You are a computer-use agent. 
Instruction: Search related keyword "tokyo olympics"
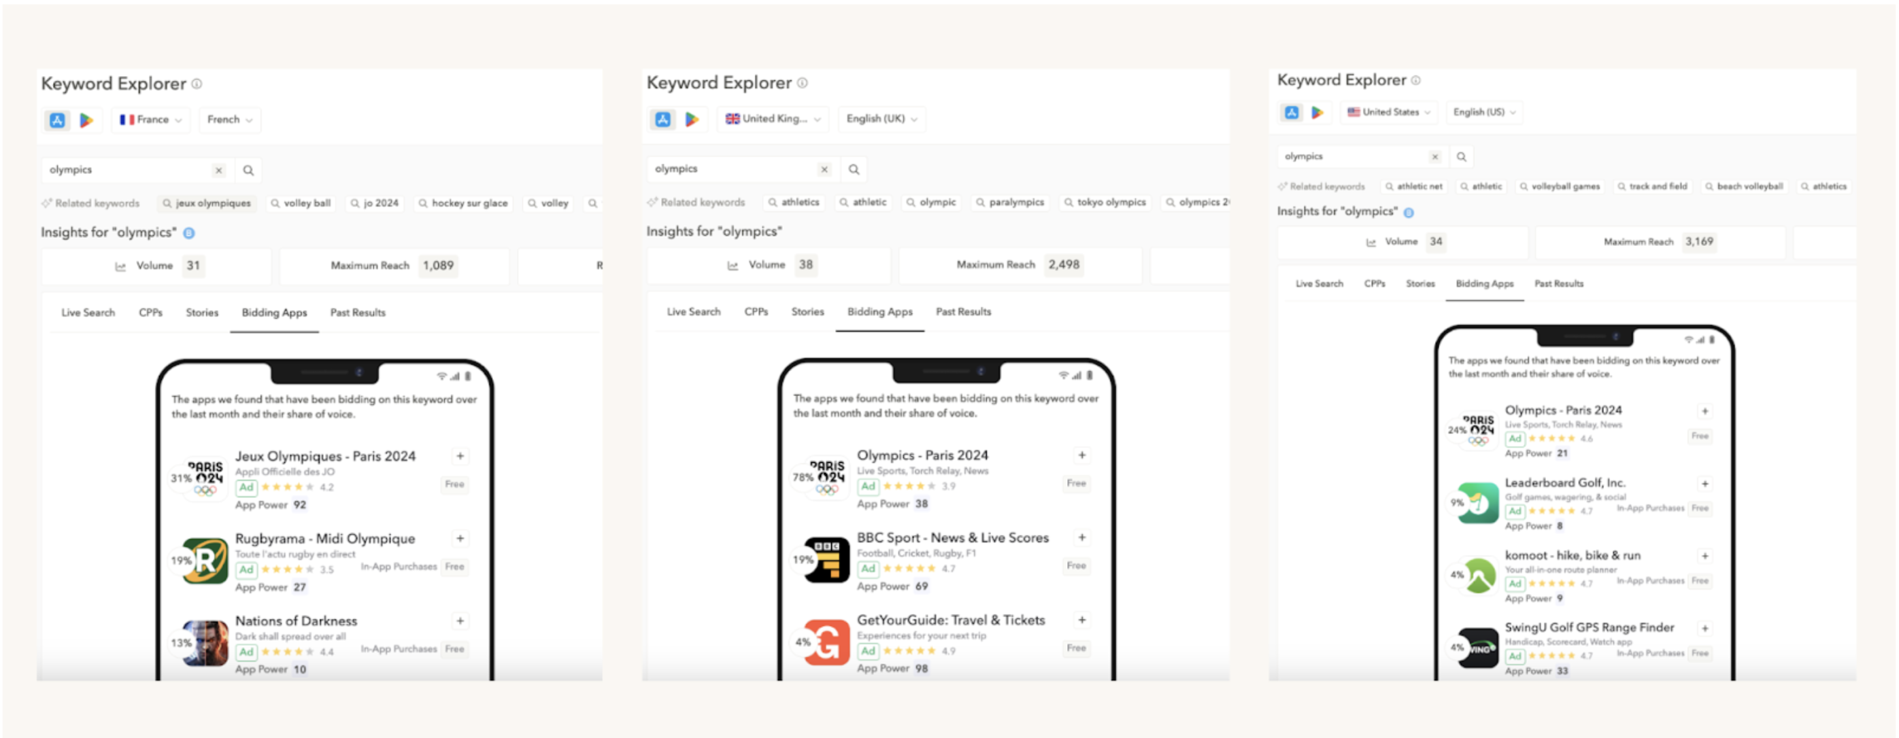pos(1105,203)
